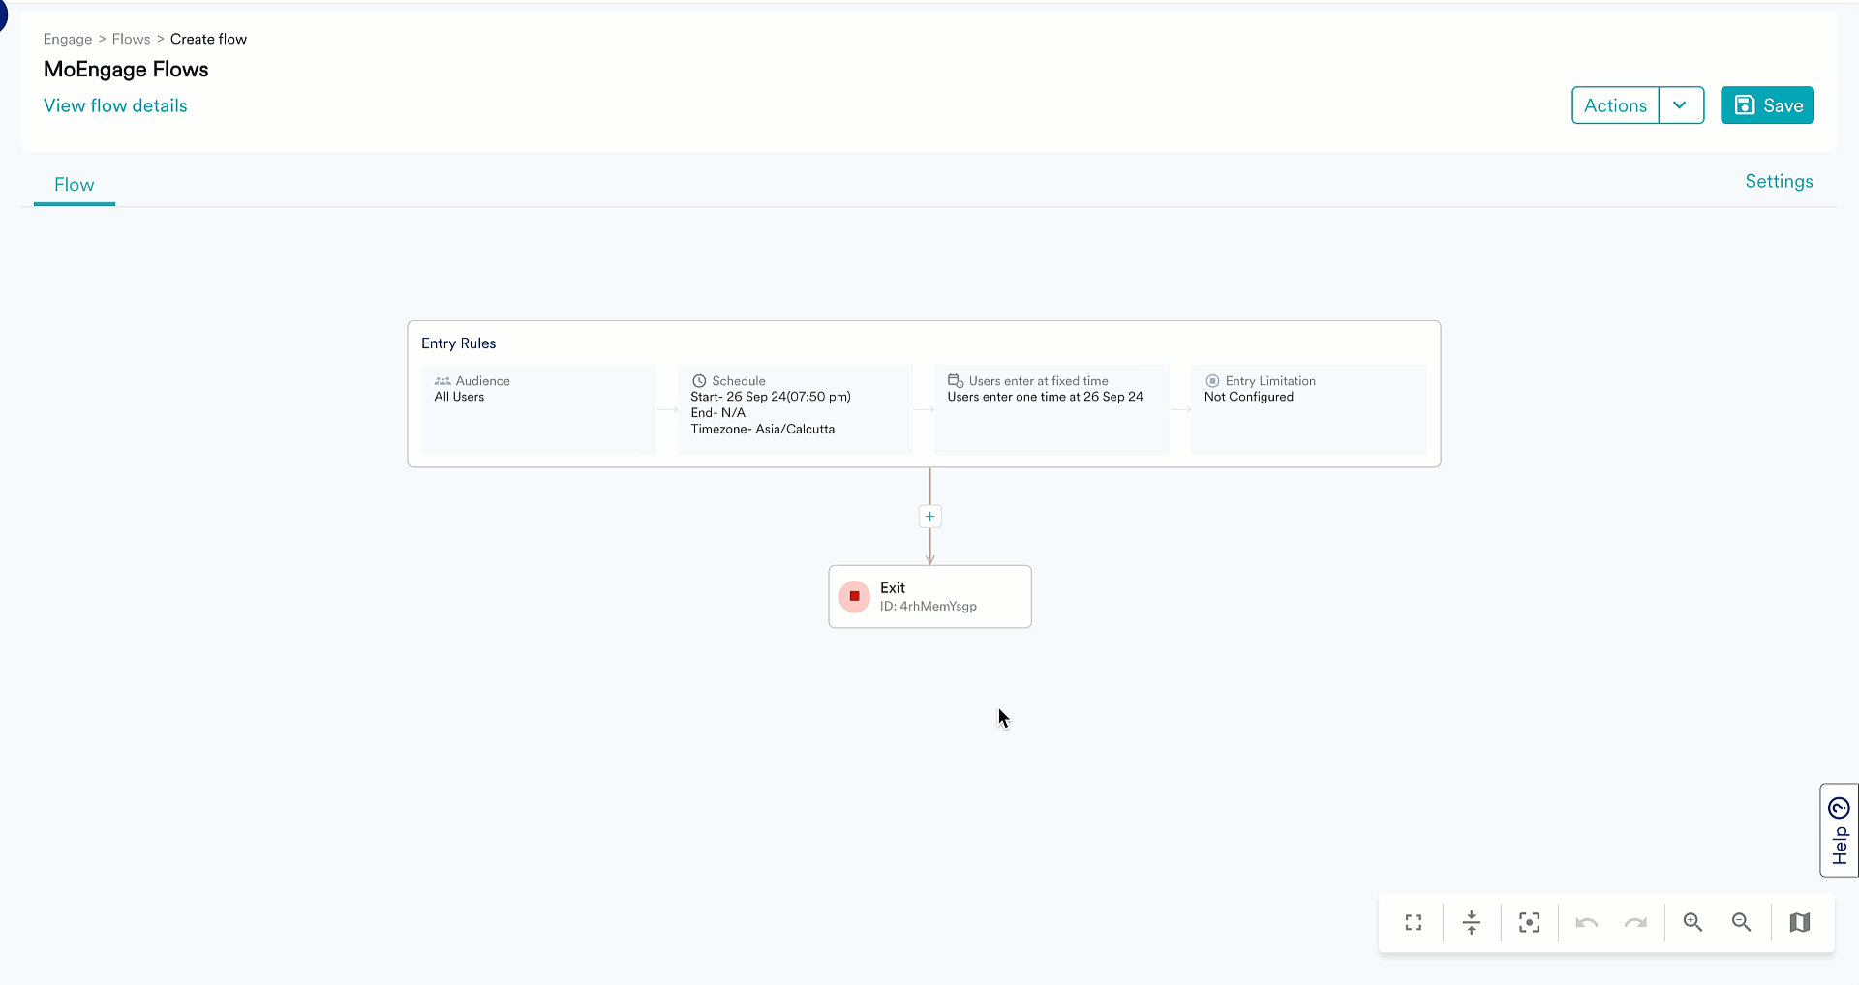This screenshot has height=985, width=1859.
Task: Click the redo arrow icon
Action: [1635, 922]
